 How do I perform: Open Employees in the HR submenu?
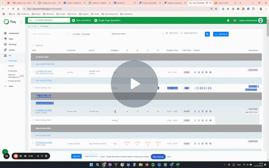(x=13, y=71)
